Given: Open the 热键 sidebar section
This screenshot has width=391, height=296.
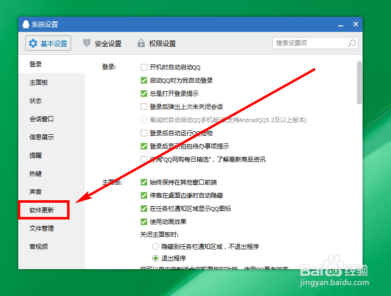Looking at the screenshot, I should point(52,173).
